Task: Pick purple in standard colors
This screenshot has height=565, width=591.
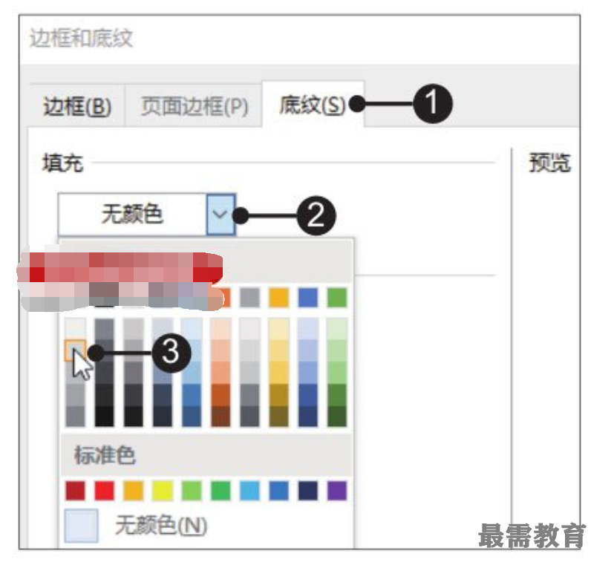Action: pyautogui.click(x=337, y=491)
